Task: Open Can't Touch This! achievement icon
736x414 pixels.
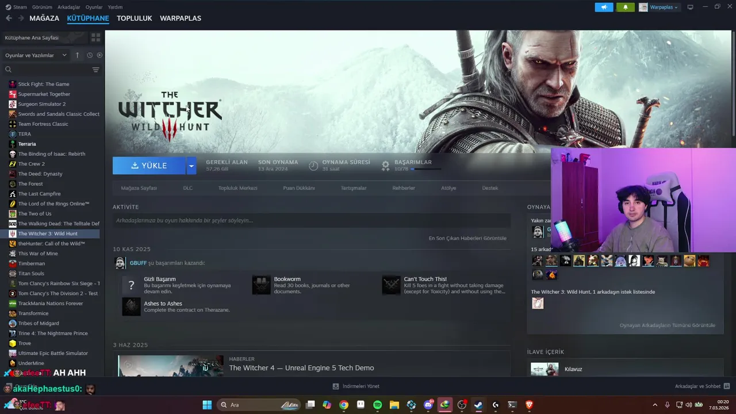Action: 391,285
